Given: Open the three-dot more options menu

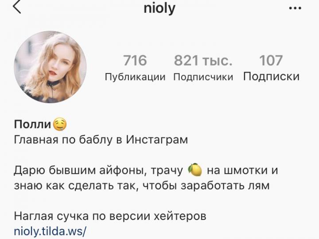Looking at the screenshot, I should (295, 8).
